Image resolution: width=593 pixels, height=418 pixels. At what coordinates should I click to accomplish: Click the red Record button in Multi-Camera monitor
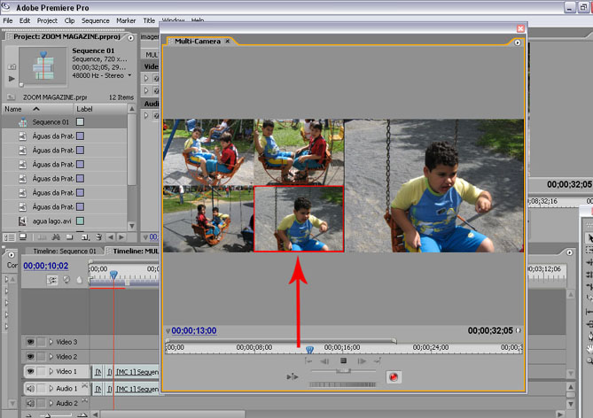394,376
